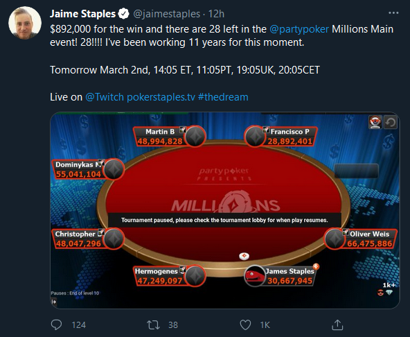Click the retweet icon
Image resolution: width=410 pixels, height=337 pixels.
[x=153, y=325]
